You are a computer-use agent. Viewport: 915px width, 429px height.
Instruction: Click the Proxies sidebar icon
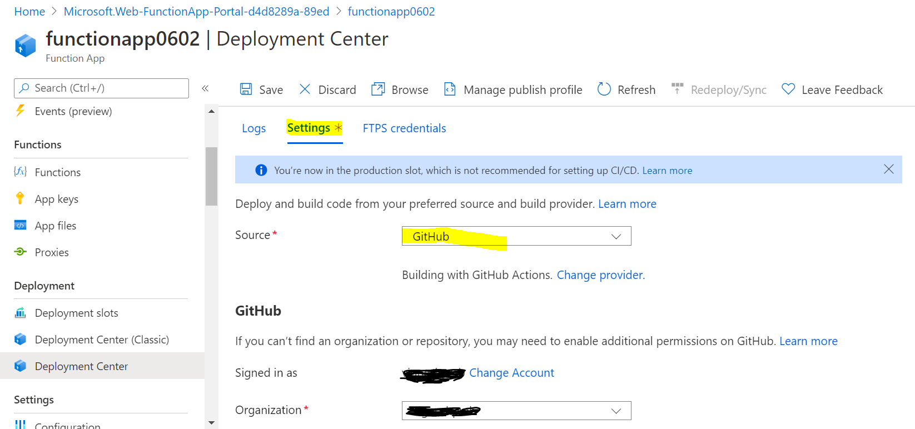coord(21,252)
